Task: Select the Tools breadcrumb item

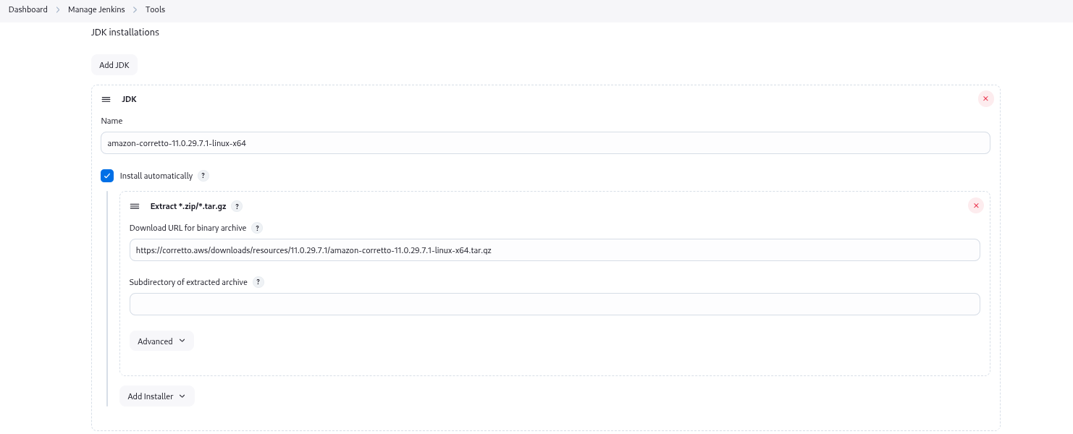Action: 155,9
